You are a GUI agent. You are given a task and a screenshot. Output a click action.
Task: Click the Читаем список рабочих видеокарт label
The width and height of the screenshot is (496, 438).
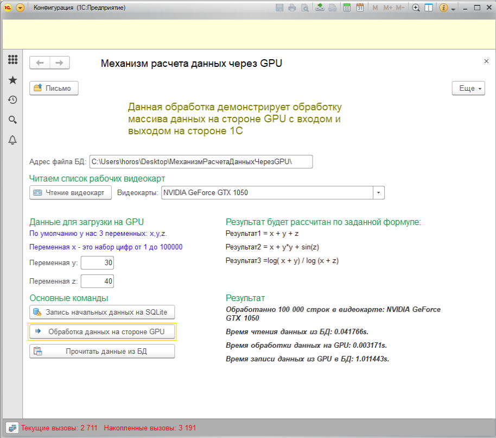click(x=97, y=179)
